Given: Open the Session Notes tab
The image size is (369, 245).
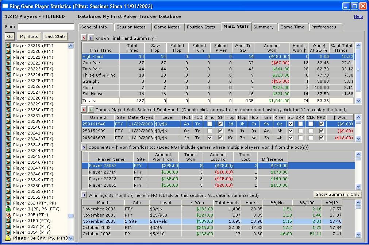Looking at the screenshot, I should pyautogui.click(x=131, y=27).
